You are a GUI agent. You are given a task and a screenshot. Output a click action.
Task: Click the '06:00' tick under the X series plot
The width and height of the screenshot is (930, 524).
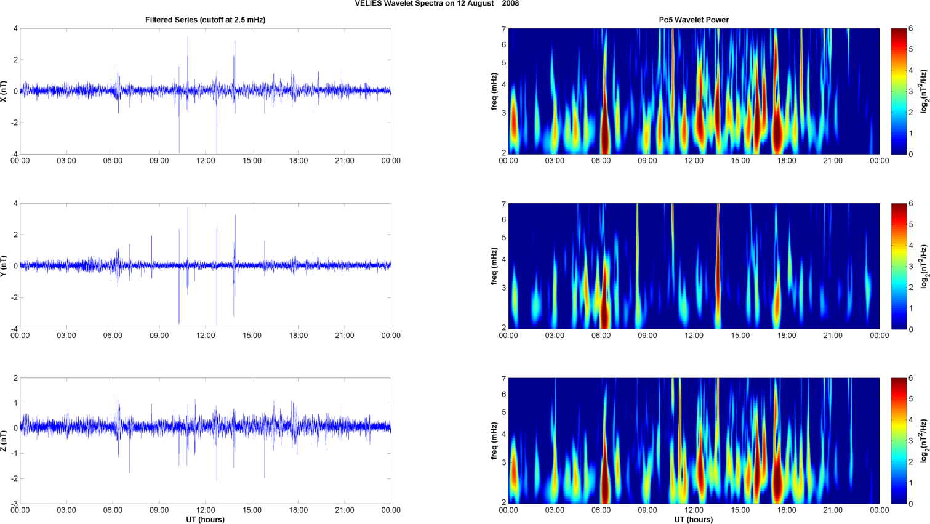113,161
